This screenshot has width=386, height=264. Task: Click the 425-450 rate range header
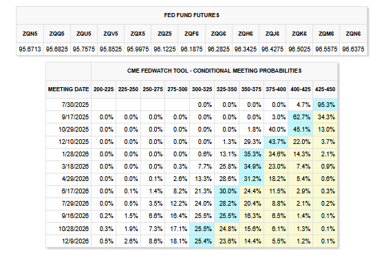pos(325,89)
